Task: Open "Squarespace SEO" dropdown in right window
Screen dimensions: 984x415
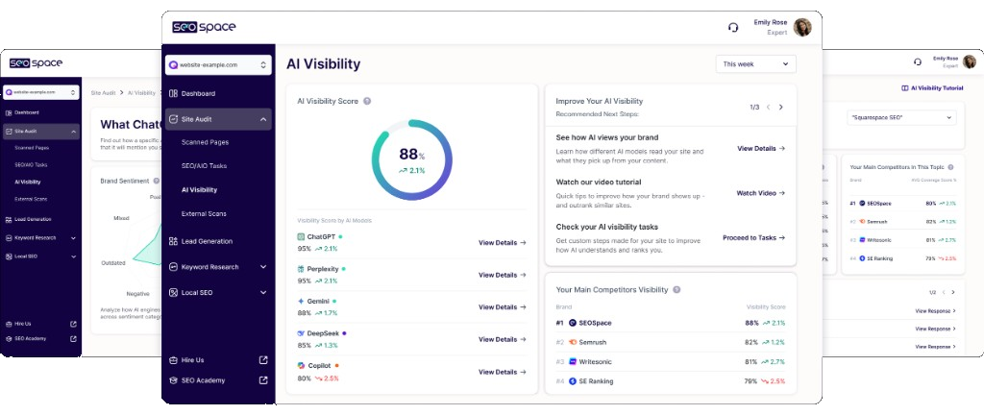Action: 901,117
